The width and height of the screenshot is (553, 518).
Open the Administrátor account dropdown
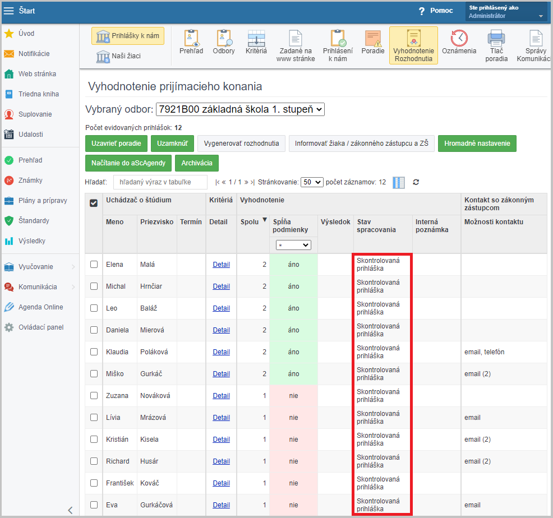point(506,12)
